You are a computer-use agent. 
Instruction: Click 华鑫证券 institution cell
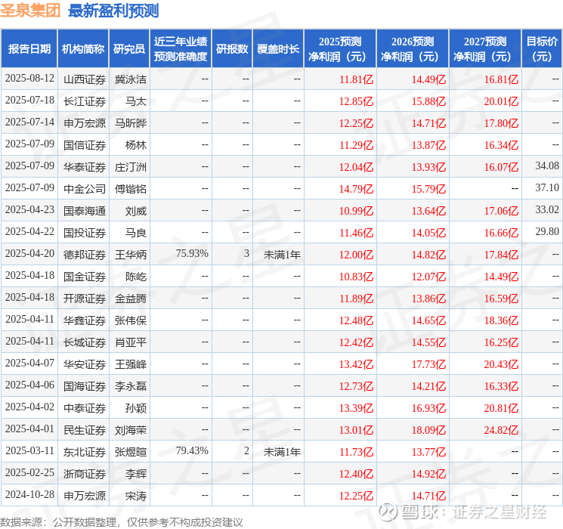click(85, 320)
